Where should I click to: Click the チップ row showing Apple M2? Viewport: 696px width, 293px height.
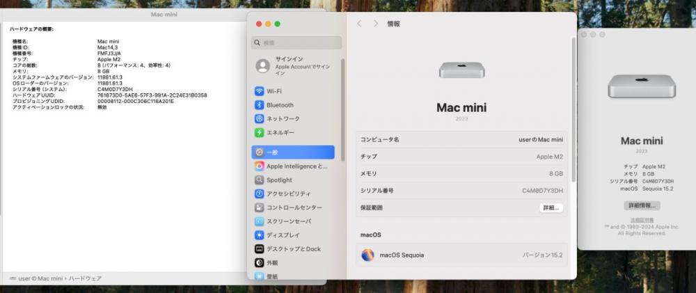461,157
